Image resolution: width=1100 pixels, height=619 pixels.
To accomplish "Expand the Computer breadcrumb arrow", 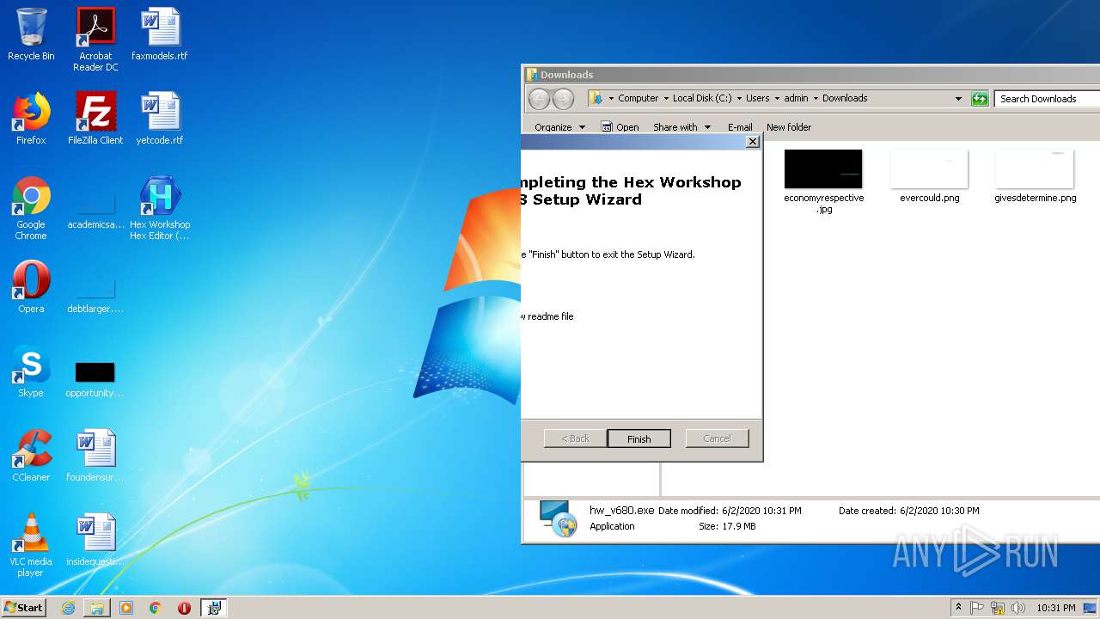I will [x=666, y=98].
